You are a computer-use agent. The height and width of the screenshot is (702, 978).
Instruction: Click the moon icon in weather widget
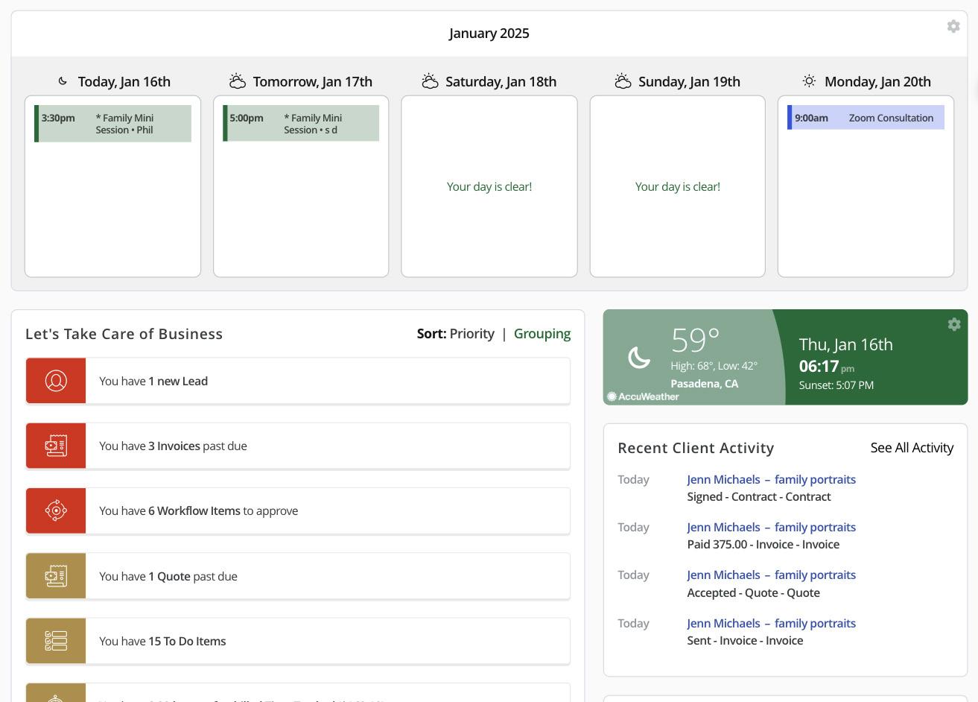(x=638, y=358)
